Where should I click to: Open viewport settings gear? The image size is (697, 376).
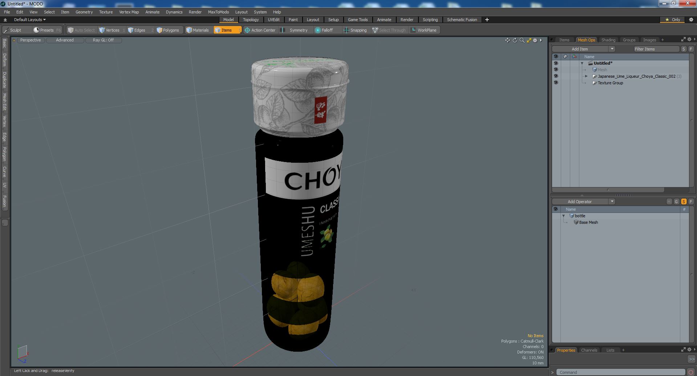(x=535, y=40)
